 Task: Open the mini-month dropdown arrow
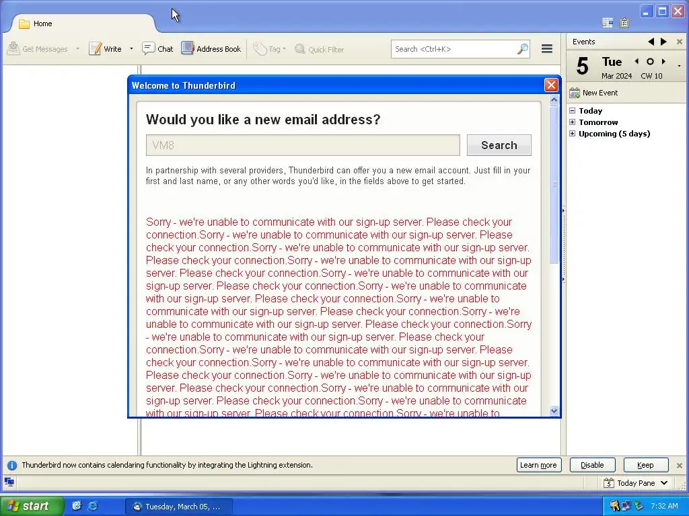[x=680, y=66]
